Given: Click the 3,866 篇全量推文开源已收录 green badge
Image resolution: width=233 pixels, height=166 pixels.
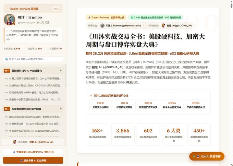Looking at the screenshot, I should click(156, 17).
